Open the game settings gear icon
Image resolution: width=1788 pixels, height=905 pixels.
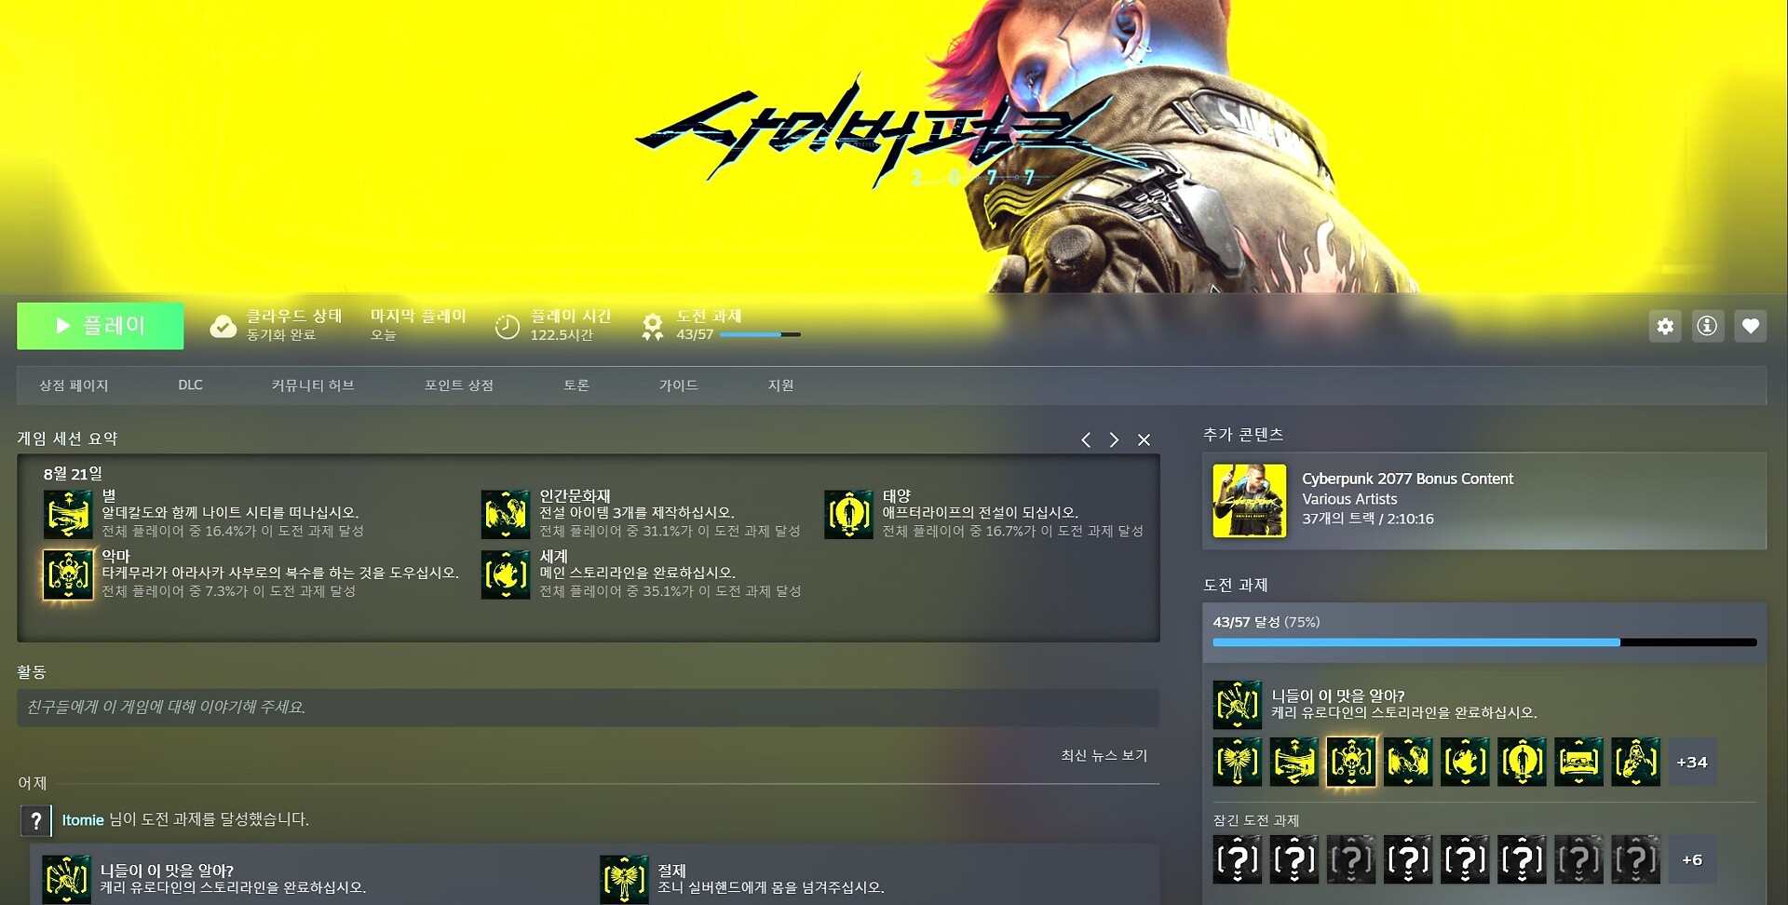(x=1665, y=326)
